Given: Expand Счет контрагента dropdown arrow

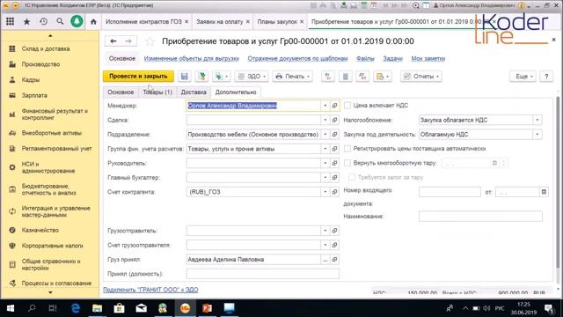Looking at the screenshot, I should click(325, 192).
